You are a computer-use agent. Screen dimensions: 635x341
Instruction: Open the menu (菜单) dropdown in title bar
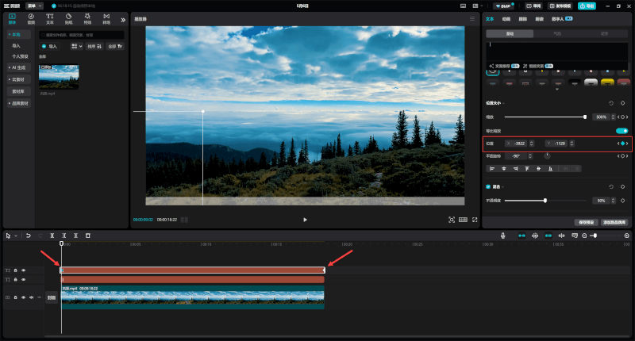[x=34, y=6]
